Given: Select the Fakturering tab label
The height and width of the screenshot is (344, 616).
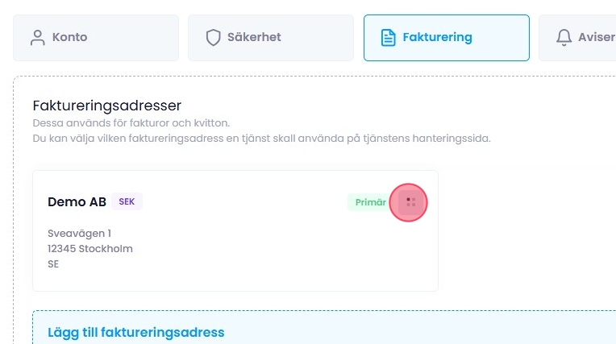Looking at the screenshot, I should click(437, 37).
